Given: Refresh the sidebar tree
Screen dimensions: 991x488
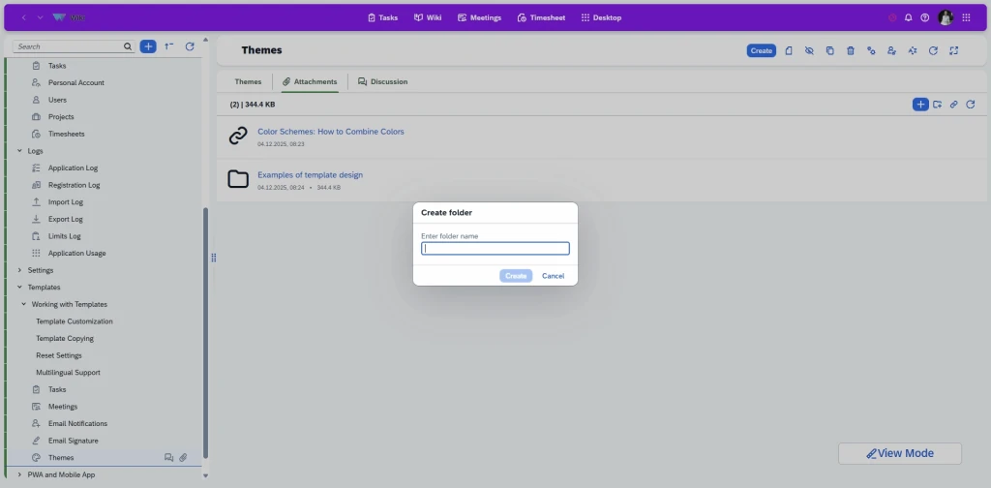Looking at the screenshot, I should [x=189, y=46].
